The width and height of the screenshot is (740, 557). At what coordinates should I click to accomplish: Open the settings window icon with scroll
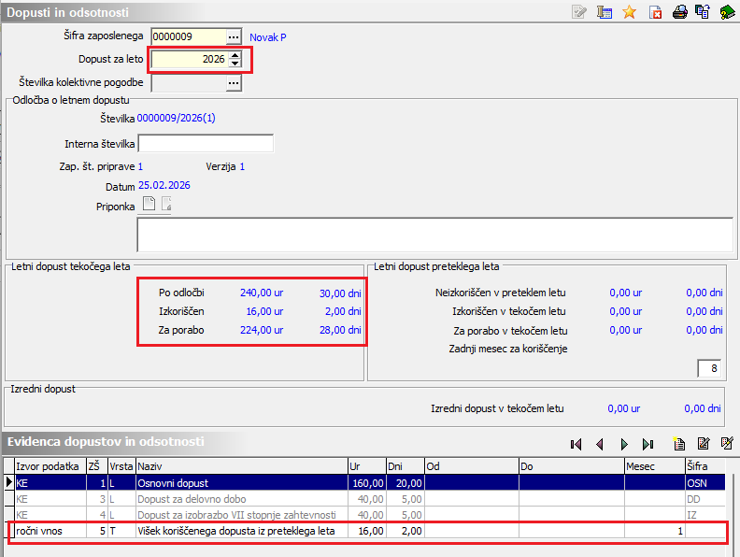pyautogui.click(x=605, y=12)
